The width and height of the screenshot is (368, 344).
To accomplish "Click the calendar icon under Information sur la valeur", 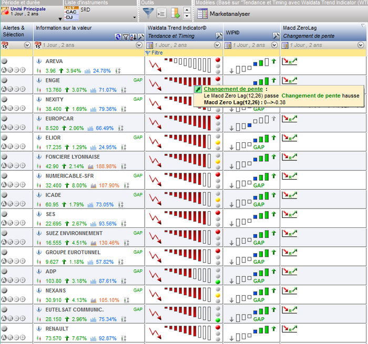I will click(x=38, y=45).
